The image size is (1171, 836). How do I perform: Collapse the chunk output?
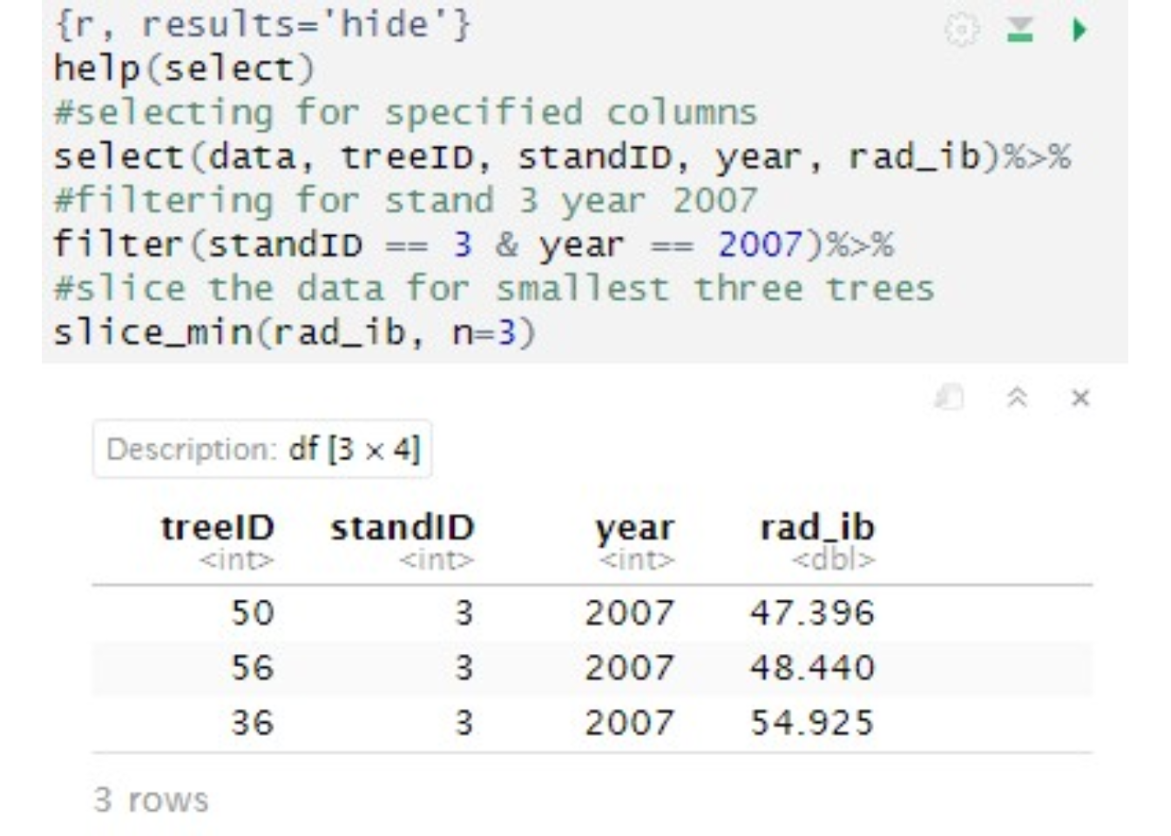tap(1016, 398)
